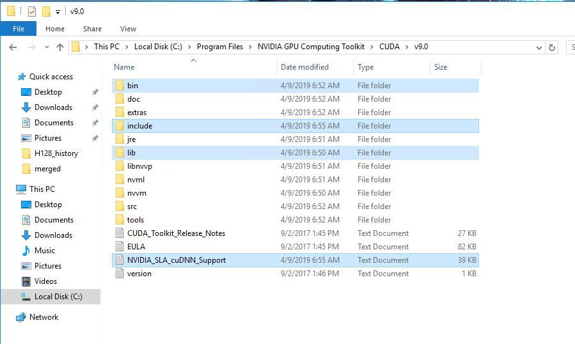Collapse the This PC tree section
Screen dimensions: 575x344
(x=9, y=189)
